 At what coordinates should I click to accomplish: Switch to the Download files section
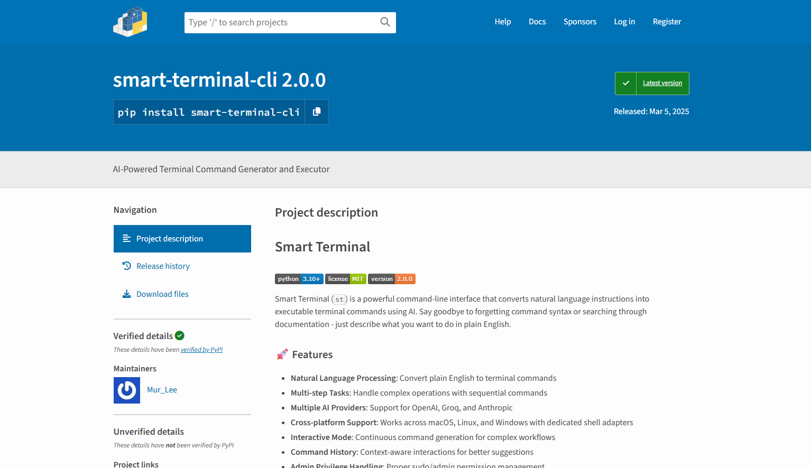coord(162,294)
